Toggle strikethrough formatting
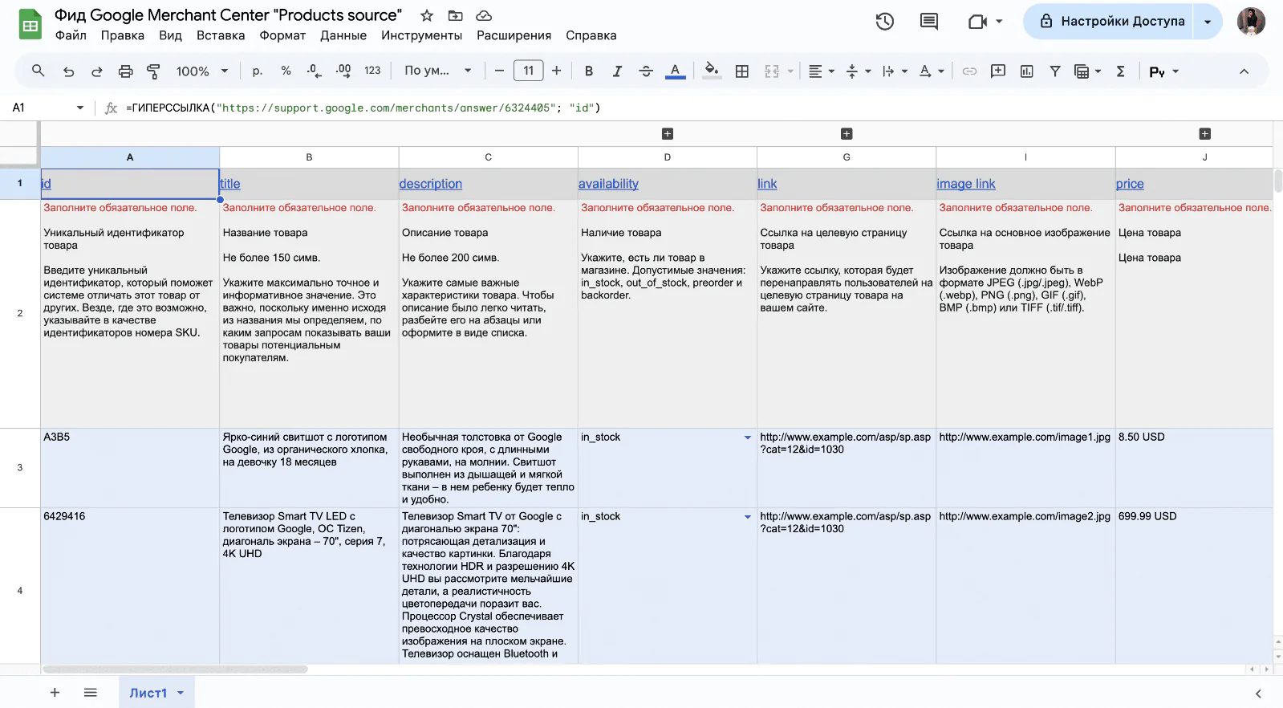The height and width of the screenshot is (708, 1283). [x=646, y=71]
